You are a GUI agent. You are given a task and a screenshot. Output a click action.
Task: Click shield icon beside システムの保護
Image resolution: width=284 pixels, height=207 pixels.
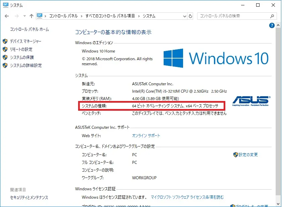(x=5, y=58)
